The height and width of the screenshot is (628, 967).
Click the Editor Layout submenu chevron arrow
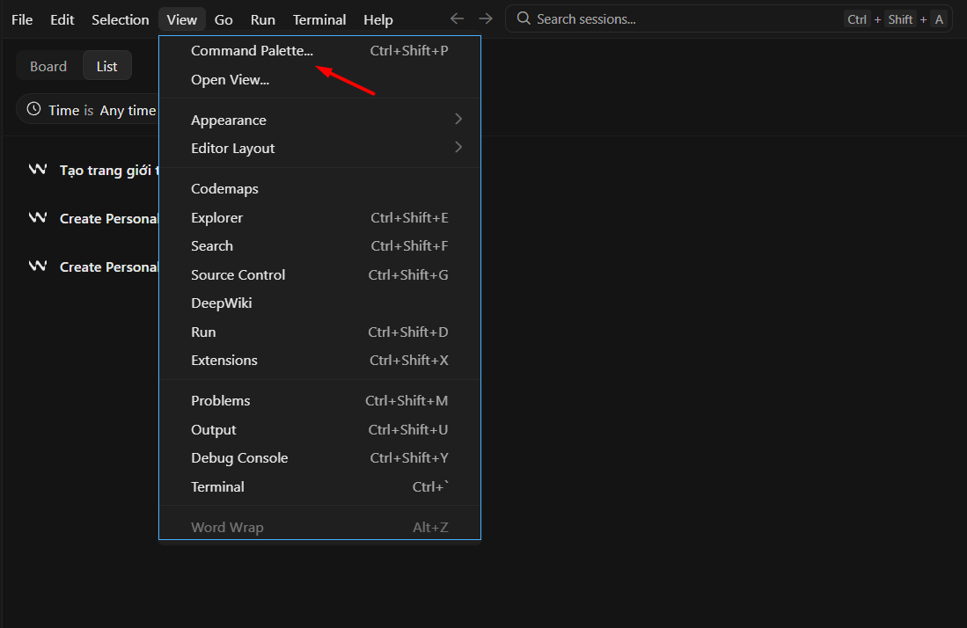tap(458, 147)
